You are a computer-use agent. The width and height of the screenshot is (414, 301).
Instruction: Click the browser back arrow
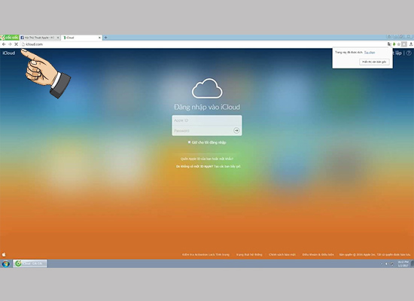tap(4, 44)
